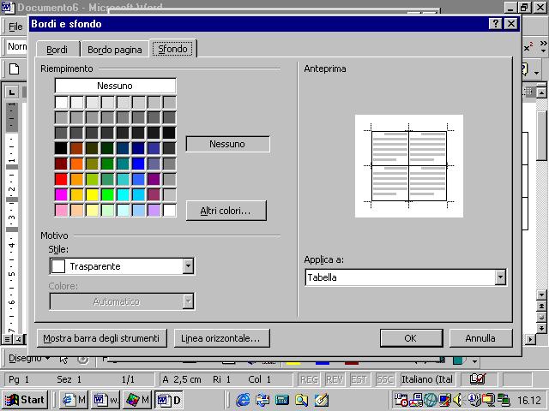Pick the cyan aqua fill swatch
This screenshot has height=411, width=549.
pyautogui.click(x=123, y=194)
